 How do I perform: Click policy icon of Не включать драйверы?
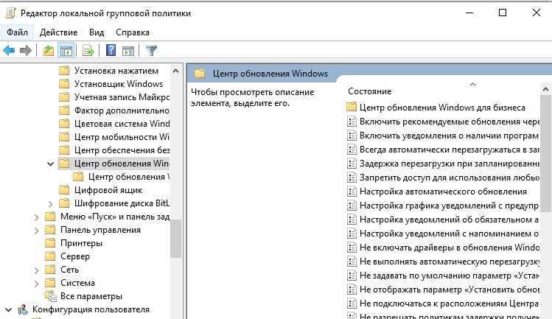[x=352, y=248]
